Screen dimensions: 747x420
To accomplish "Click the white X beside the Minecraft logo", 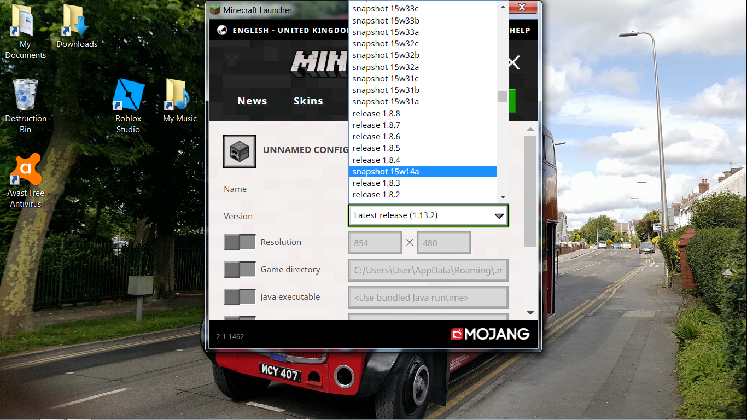I will pyautogui.click(x=513, y=62).
